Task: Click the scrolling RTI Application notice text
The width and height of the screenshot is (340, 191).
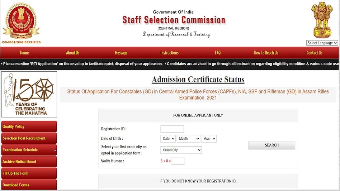Action: coord(81,64)
